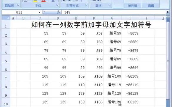Select column C header
Viewport: 172px width, 107px height.
[40, 18]
